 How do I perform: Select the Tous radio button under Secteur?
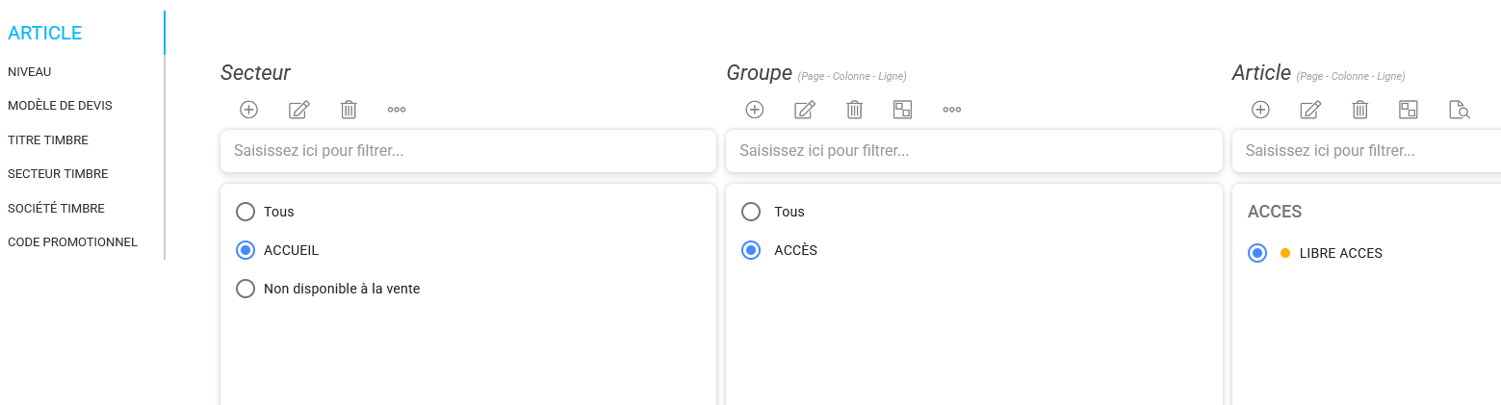click(x=246, y=212)
